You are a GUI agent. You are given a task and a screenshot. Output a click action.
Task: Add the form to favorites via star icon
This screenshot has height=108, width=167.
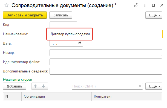click(6, 5)
